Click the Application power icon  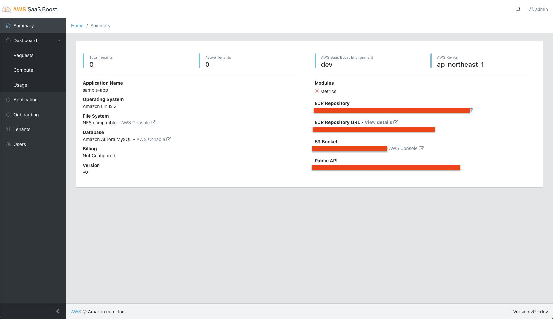(x=8, y=99)
